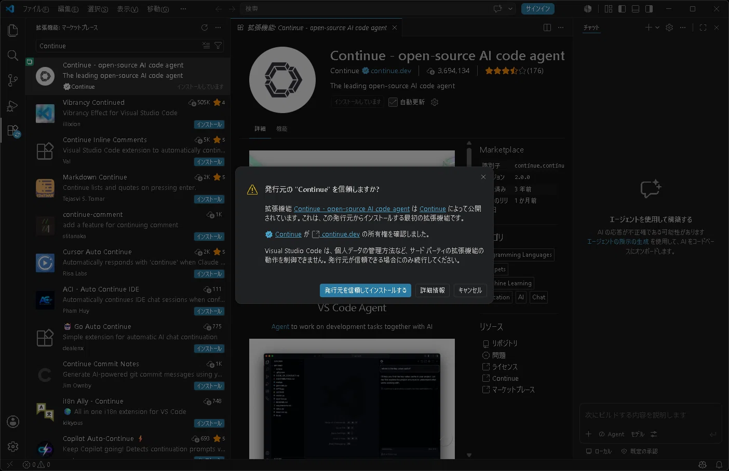This screenshot has height=471, width=729.
Task: Switch to the 機能 tab
Action: click(282, 129)
